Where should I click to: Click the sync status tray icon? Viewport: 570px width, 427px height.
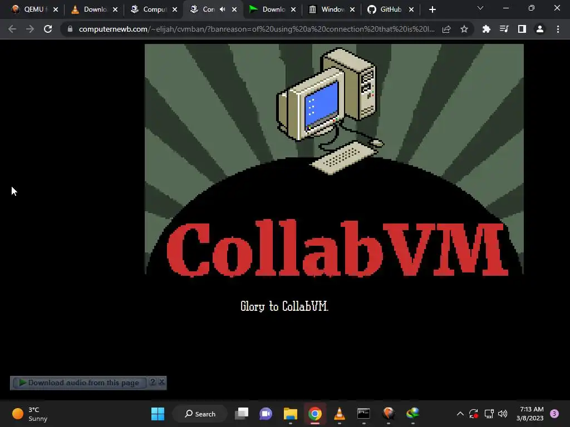coord(473,414)
